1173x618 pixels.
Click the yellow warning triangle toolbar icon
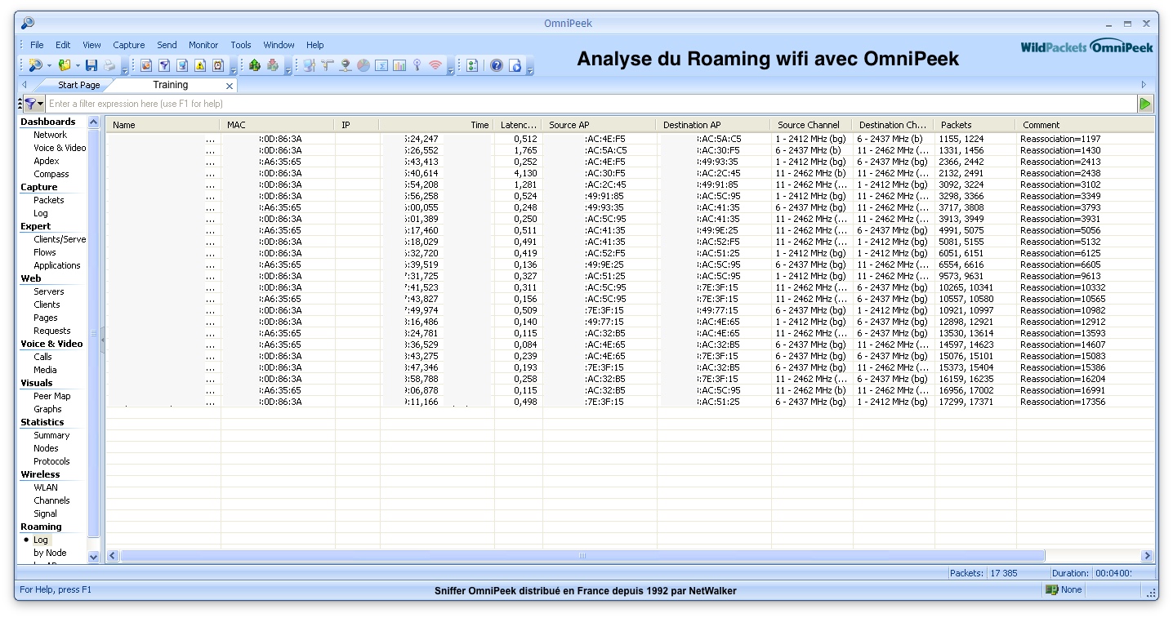(x=200, y=65)
